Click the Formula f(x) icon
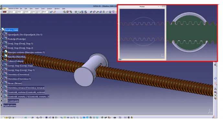 tap(38, 118)
